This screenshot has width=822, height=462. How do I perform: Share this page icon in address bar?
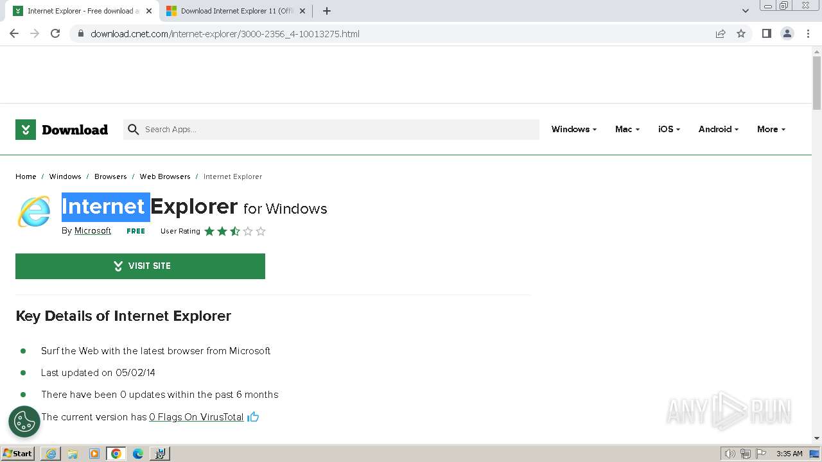pyautogui.click(x=721, y=33)
